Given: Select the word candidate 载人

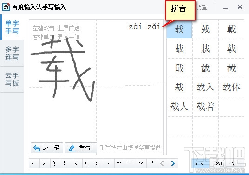Looking at the screenshot, I should pos(179,107).
